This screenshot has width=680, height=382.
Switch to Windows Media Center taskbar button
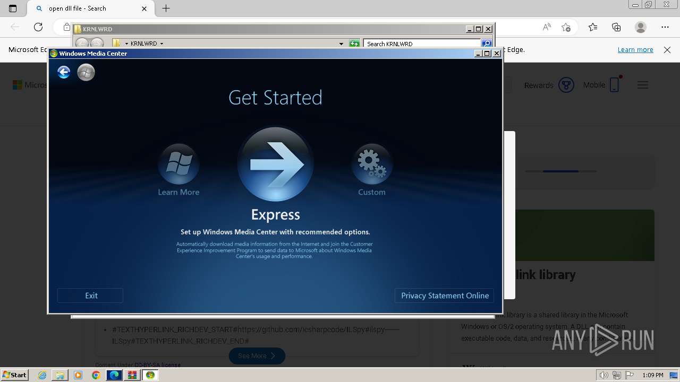click(150, 375)
